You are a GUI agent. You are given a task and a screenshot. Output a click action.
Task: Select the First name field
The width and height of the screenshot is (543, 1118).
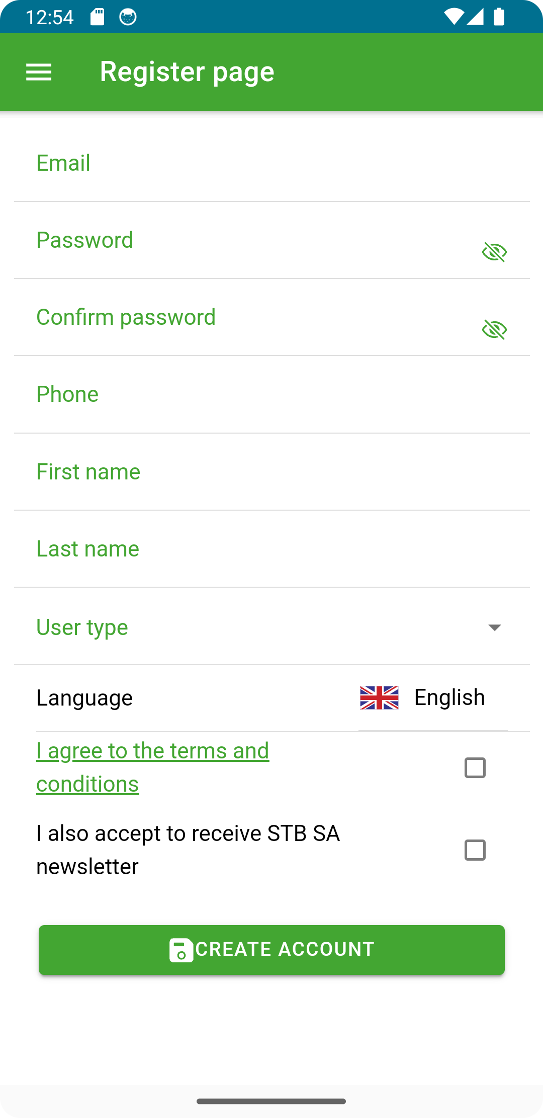click(271, 472)
